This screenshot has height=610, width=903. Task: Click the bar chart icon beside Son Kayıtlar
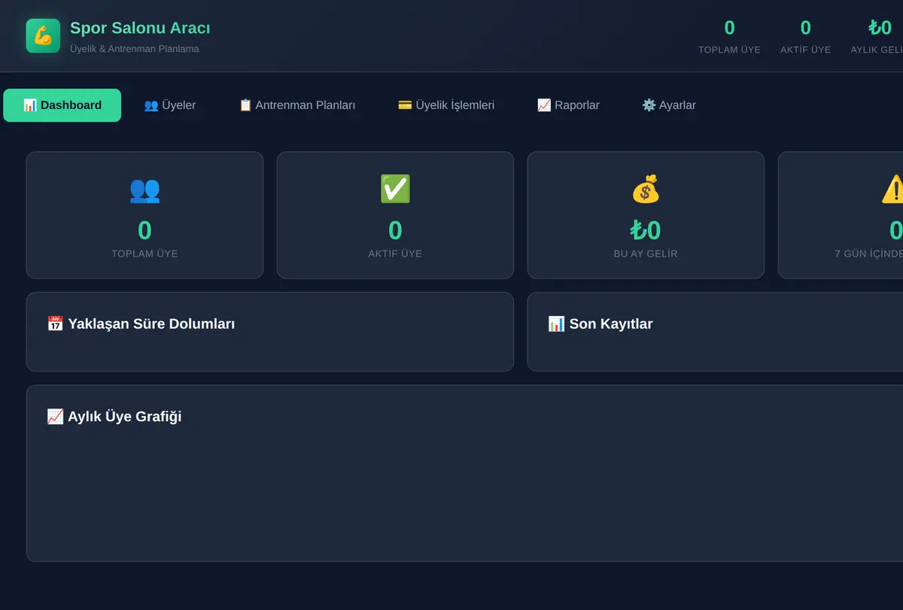point(556,324)
